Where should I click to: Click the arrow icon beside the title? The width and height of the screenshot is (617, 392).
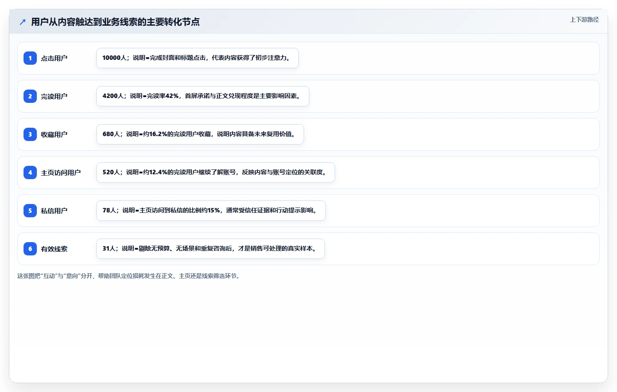pos(23,22)
